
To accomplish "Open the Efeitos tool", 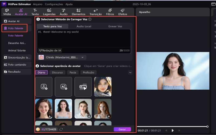I will coord(123,12).
